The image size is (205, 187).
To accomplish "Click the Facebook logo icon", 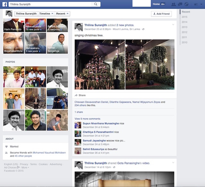I will pyautogui.click(x=5, y=4).
